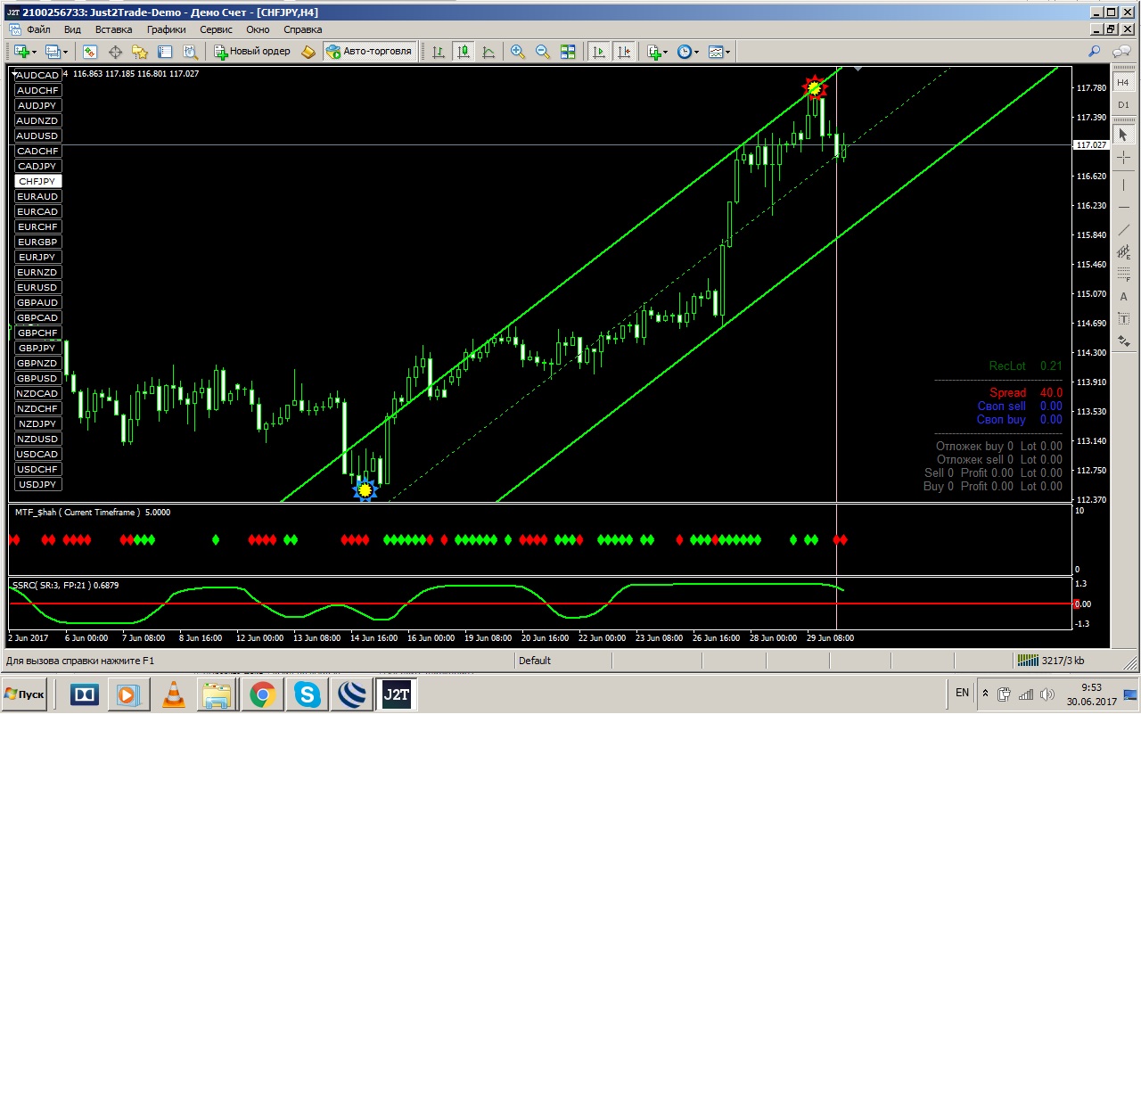
Task: Pick the vertical line drawing tool
Action: click(x=1123, y=185)
